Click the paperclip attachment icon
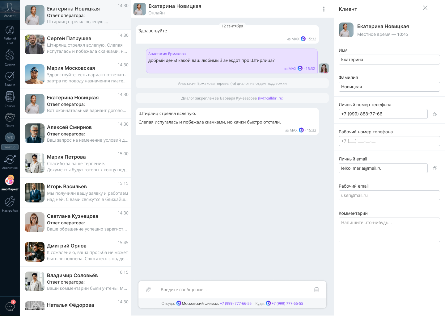Viewport: 445px width, 316px height. pos(148,289)
